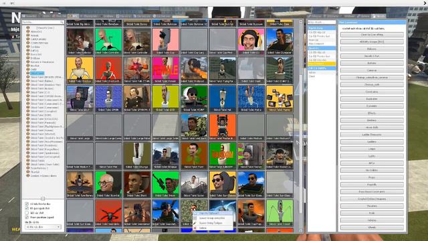
Task: Click the icon beside Zombies + Enemy Aliens
Action: [28, 175]
